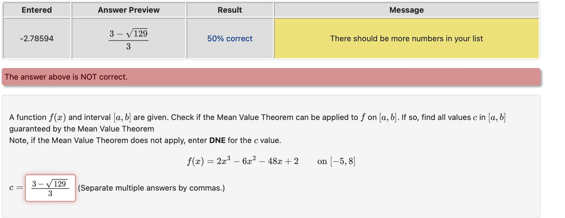Select the displayed function f(x) equation

point(243,161)
